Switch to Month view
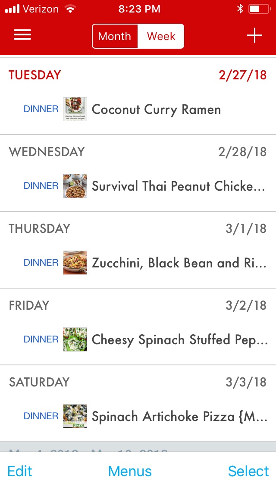The height and width of the screenshot is (490, 276). 115,36
